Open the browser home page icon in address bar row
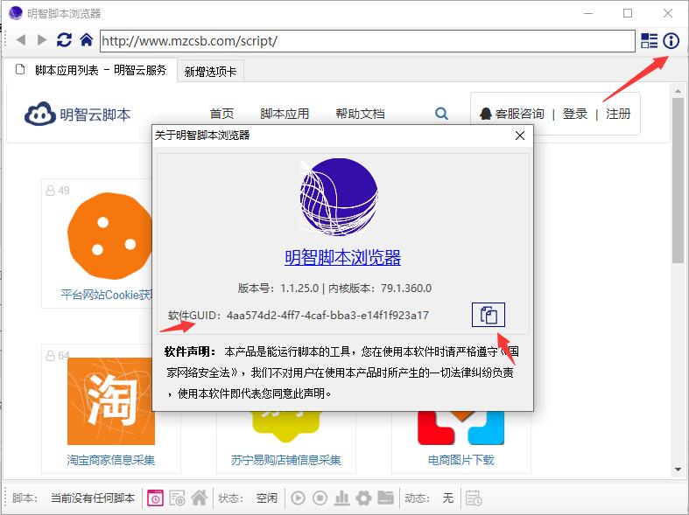Image resolution: width=689 pixels, height=515 pixels. (87, 40)
